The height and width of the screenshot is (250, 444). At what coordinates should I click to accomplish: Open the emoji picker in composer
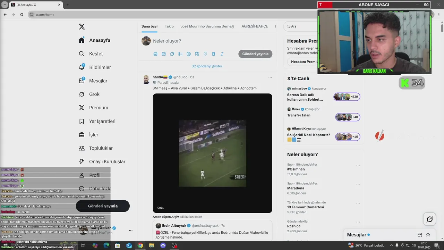coord(189,54)
